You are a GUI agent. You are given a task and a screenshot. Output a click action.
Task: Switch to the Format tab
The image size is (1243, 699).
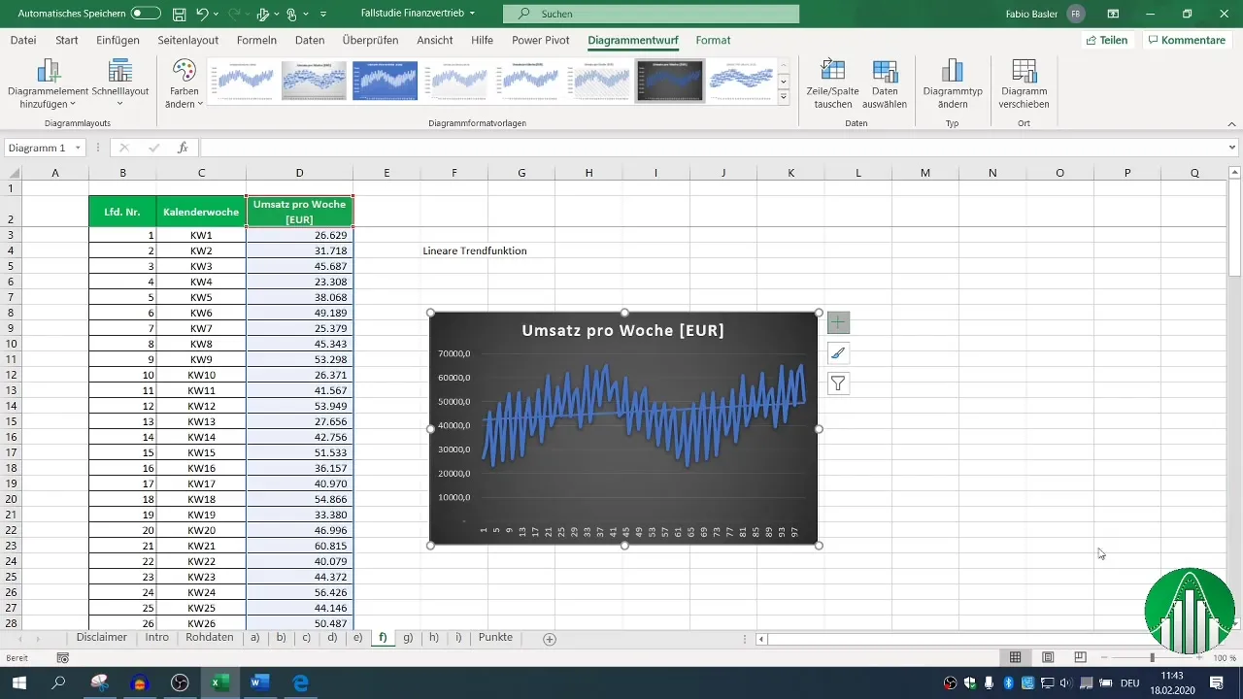(x=713, y=40)
